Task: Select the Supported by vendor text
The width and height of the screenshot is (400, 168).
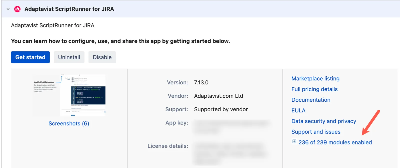Action: click(221, 109)
